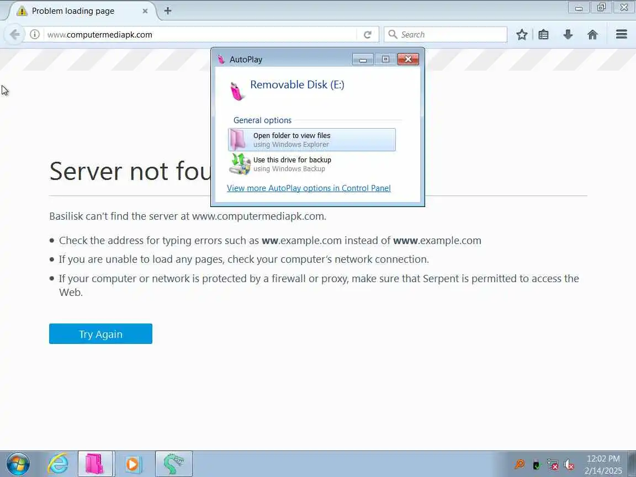This screenshot has height=477, width=636.
Task: Open the downloads arrow icon
Action: [x=568, y=34]
